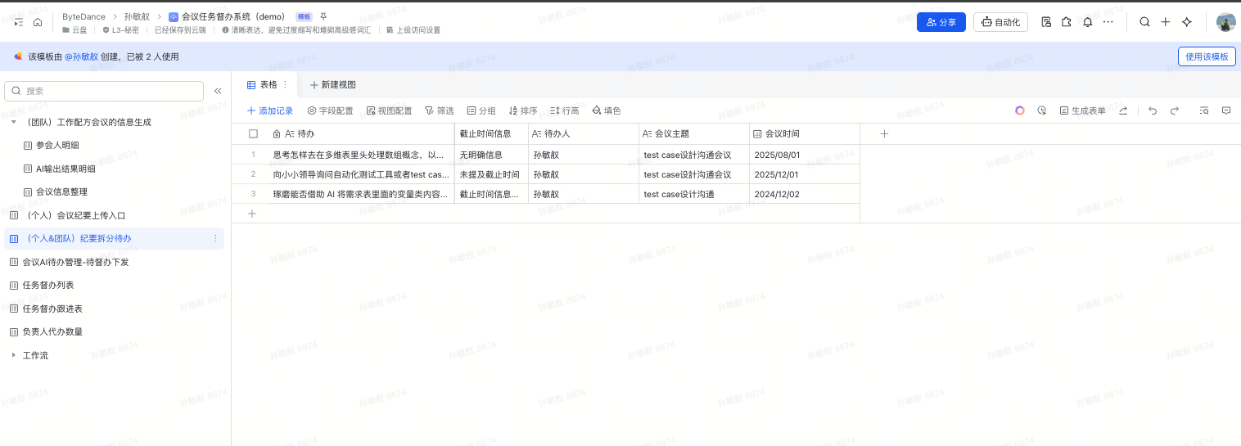Click the blue 分享 button
The width and height of the screenshot is (1241, 446).
click(941, 22)
